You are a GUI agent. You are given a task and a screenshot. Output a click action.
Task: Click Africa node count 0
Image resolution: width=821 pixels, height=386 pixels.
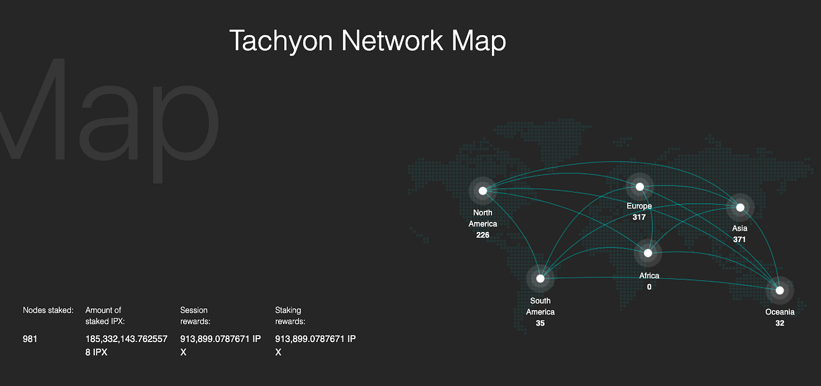pyautogui.click(x=649, y=287)
